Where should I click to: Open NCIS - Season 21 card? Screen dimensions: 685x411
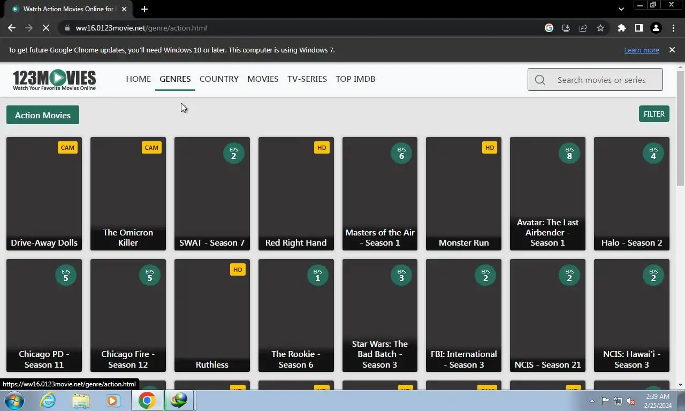[x=547, y=316]
